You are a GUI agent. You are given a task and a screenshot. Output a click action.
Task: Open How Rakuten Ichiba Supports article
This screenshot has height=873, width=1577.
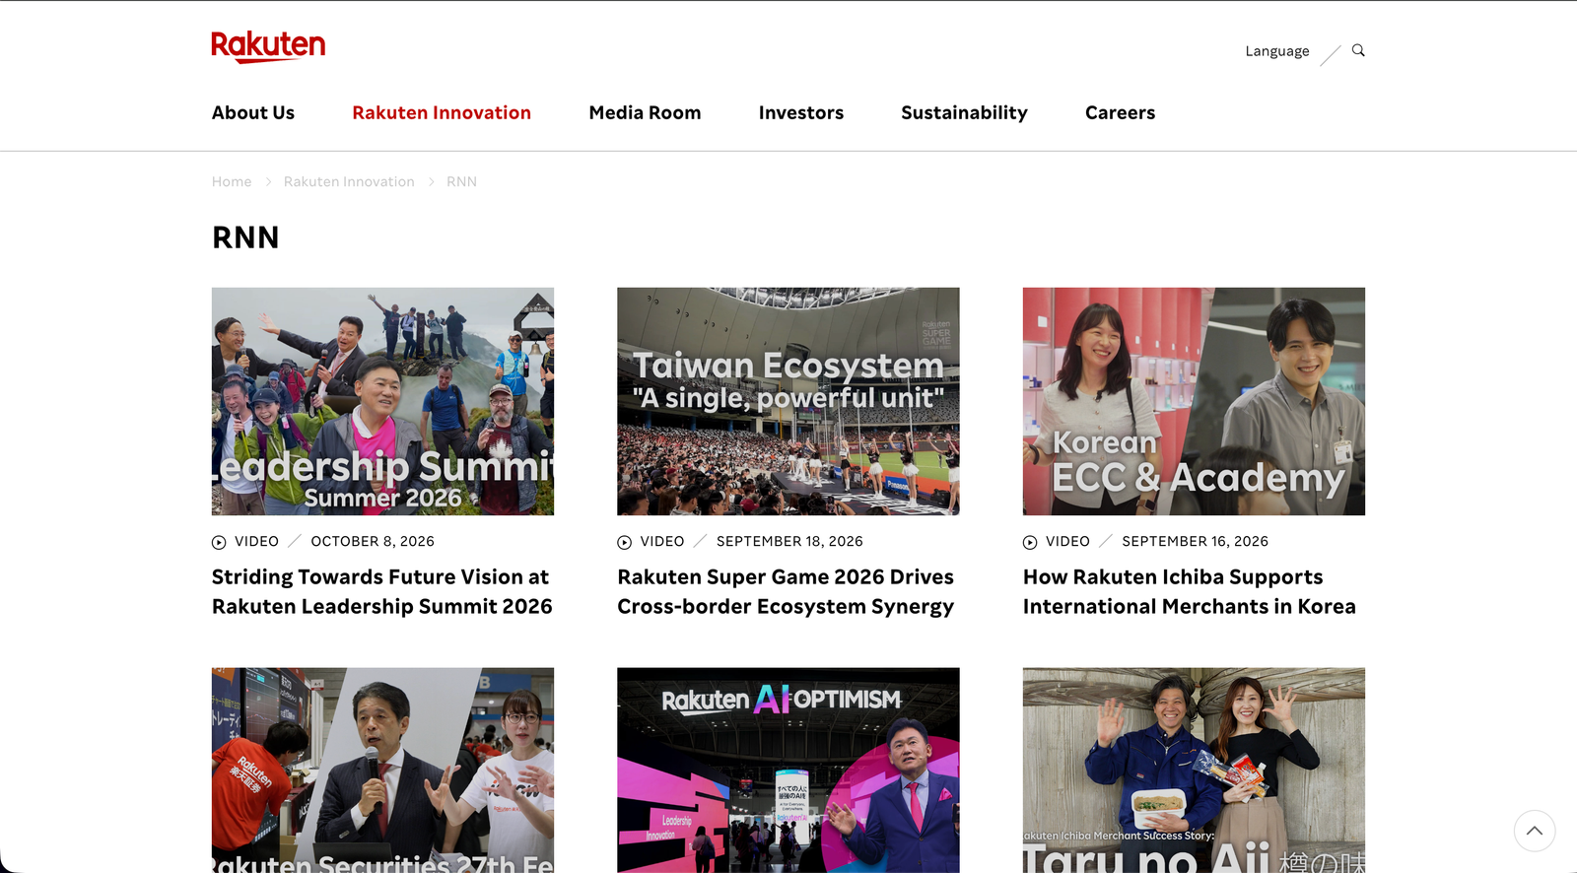pos(1190,591)
